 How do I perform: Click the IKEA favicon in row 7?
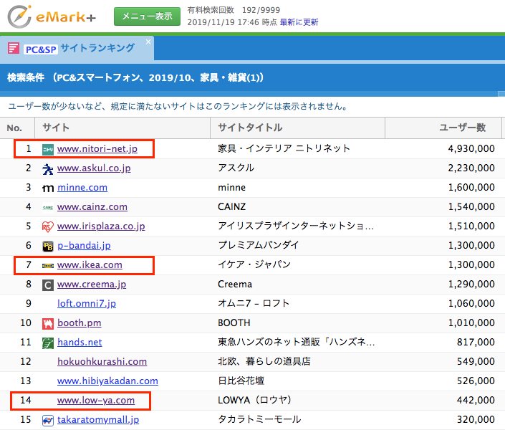(48, 266)
